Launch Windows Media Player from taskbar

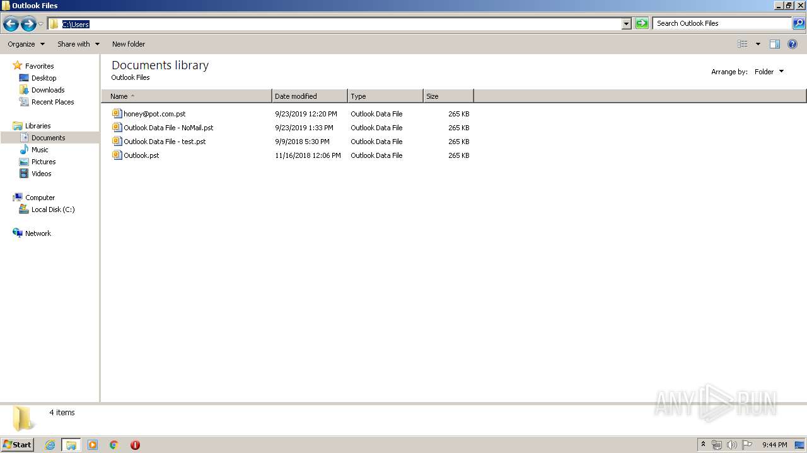coord(93,445)
